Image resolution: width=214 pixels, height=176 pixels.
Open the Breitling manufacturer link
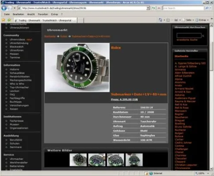pos(180,124)
